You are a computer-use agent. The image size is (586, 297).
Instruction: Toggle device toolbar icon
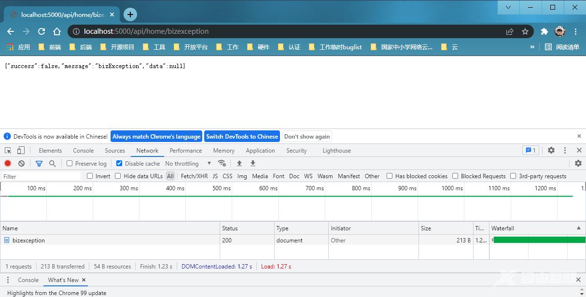point(21,151)
